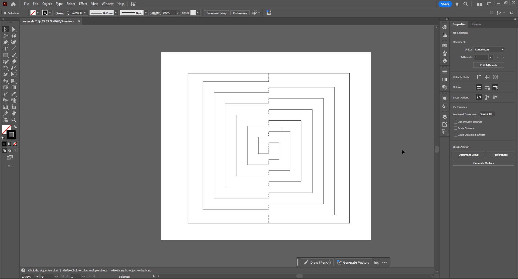Open the Stroke weight dropdown

85,13
